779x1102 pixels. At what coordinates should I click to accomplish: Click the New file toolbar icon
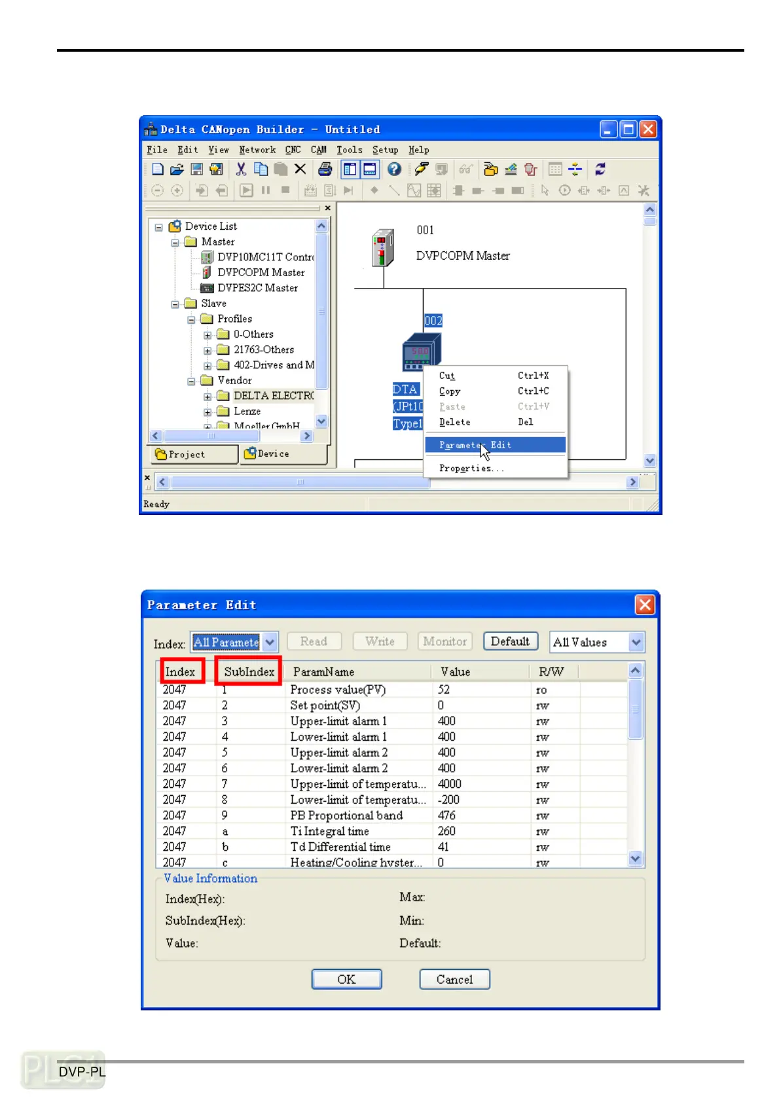click(157, 169)
